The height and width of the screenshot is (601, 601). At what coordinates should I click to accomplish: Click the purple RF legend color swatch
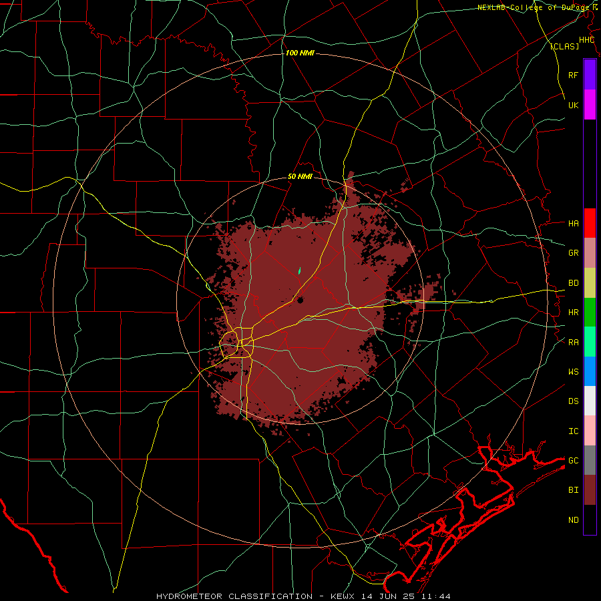pyautogui.click(x=590, y=75)
